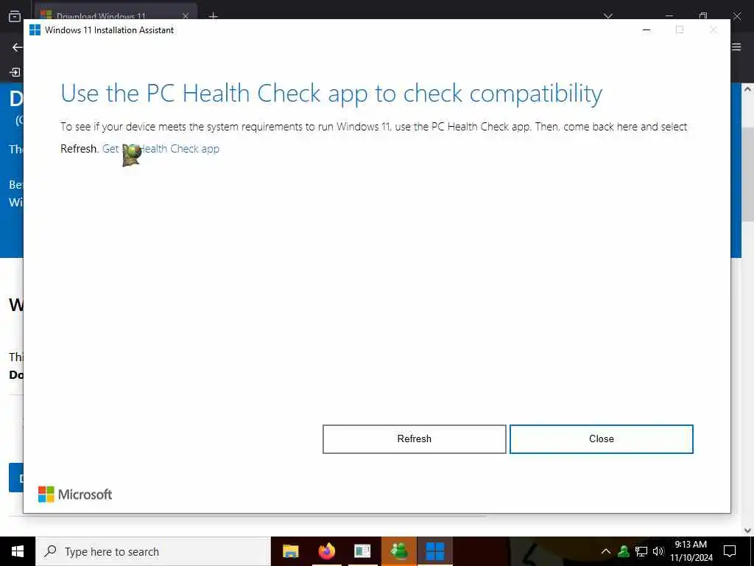Click the Refresh button
The image size is (754, 566).
click(x=414, y=439)
